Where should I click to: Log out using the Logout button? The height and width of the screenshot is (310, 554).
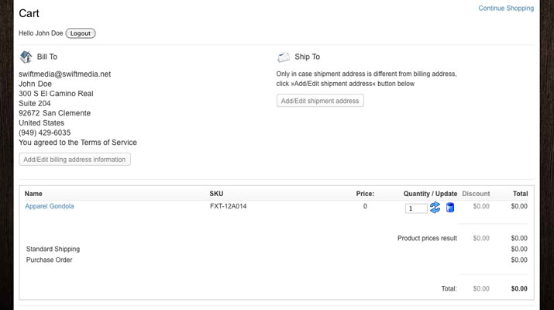[81, 33]
